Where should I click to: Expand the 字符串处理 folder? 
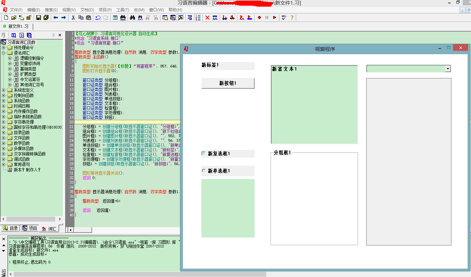tap(4, 122)
